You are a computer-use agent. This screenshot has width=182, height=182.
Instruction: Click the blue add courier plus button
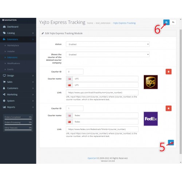click(x=171, y=143)
